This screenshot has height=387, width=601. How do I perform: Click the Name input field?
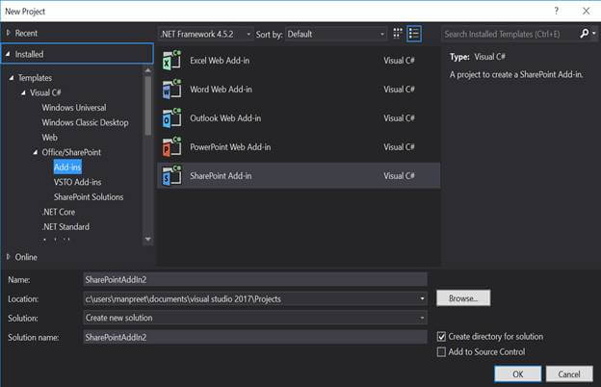255,280
